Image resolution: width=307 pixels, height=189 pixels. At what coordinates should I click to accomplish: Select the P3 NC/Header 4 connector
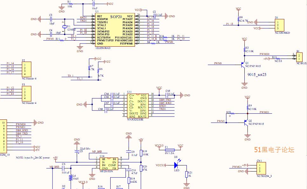26,94
